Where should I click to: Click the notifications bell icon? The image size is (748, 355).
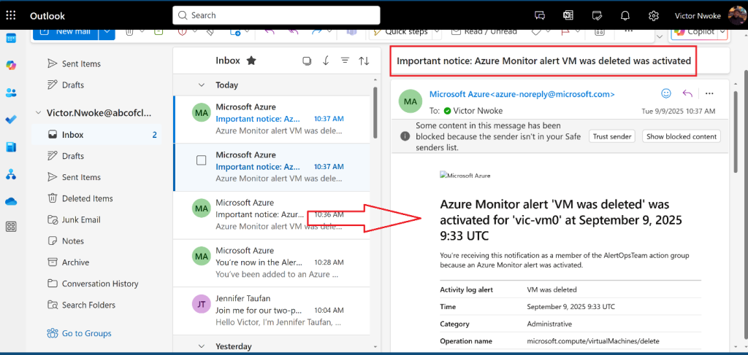[625, 15]
